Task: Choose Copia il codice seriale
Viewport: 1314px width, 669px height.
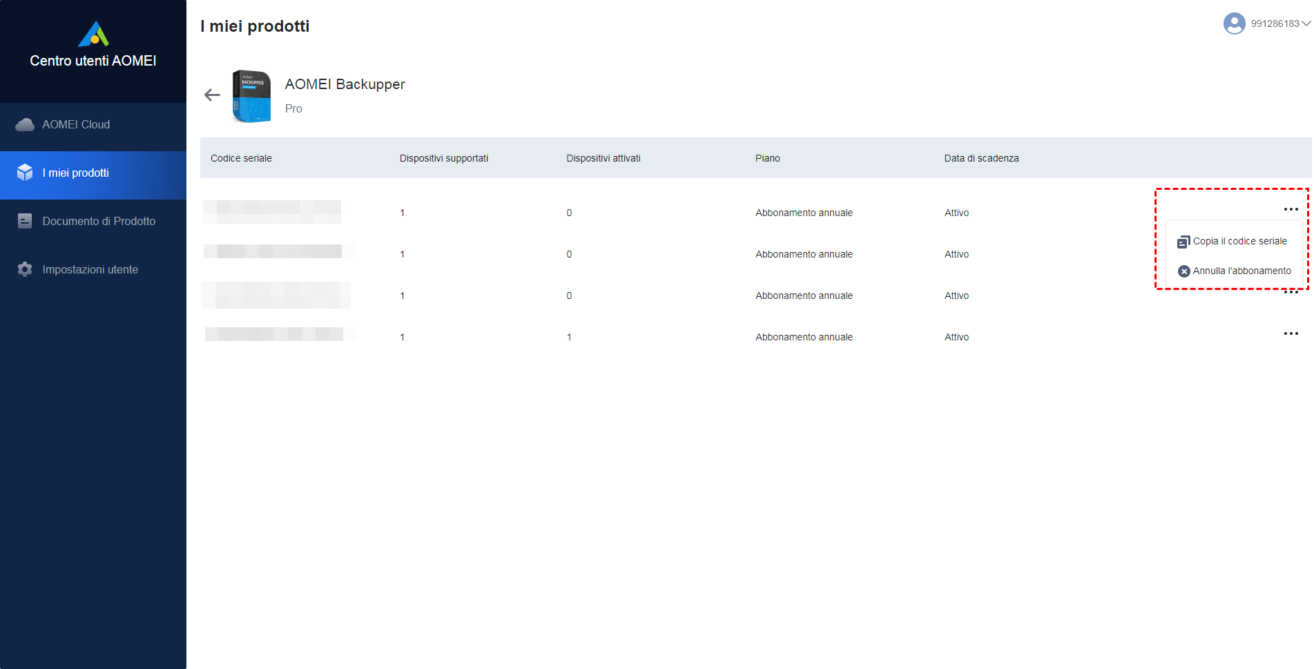Action: [x=1233, y=241]
